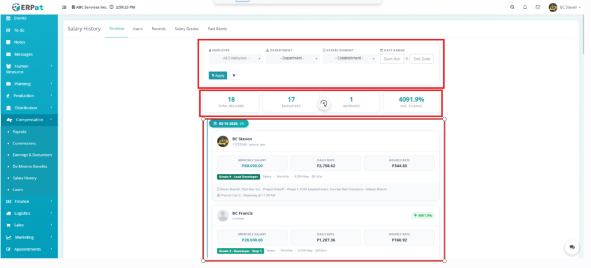The image size is (591, 268).
Task: Toggle the sidebar hamburger menu icon
Action: tap(64, 8)
